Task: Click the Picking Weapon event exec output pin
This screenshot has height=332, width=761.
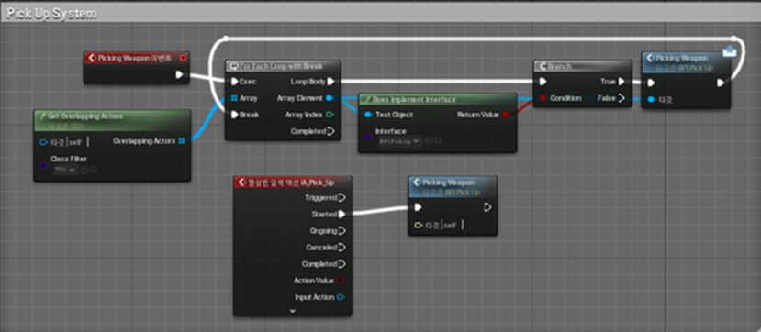Action: coord(180,74)
